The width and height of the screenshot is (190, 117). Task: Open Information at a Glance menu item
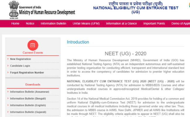pyautogui.click(x=121, y=23)
